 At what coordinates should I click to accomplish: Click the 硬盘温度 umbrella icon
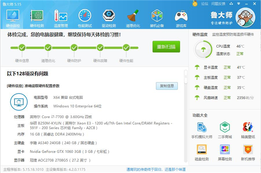[x=197, y=88]
